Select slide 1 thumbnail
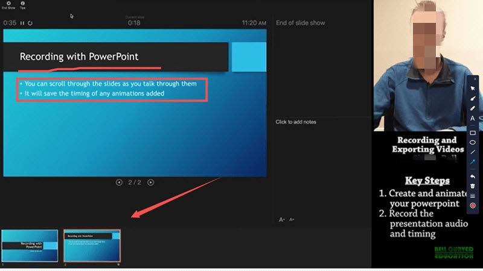This screenshot has height=271, width=483. pyautogui.click(x=30, y=246)
